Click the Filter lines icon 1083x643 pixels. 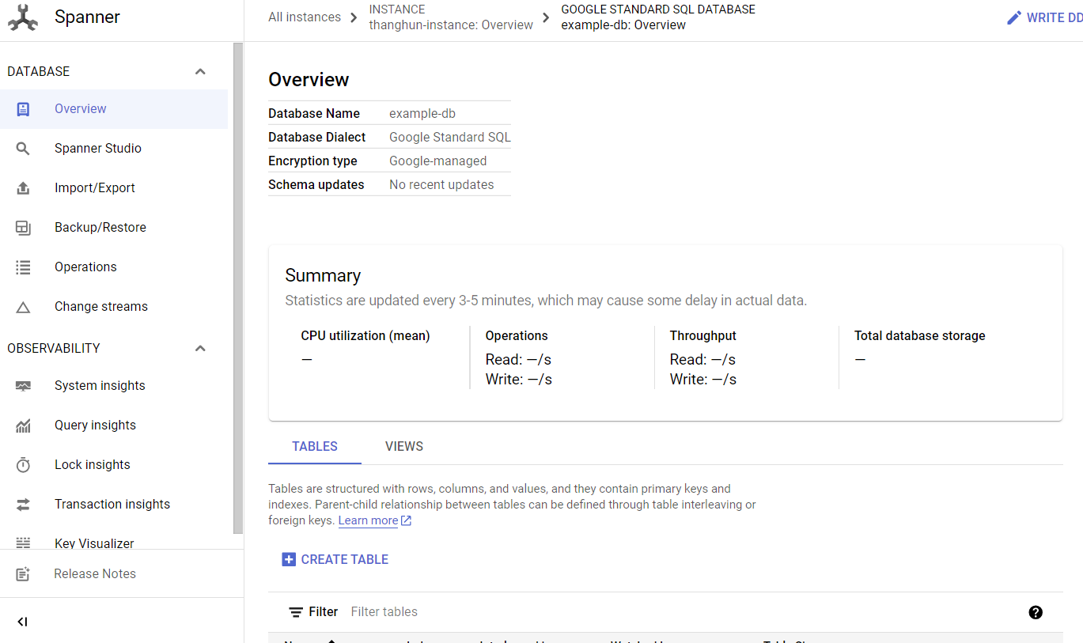pos(296,612)
